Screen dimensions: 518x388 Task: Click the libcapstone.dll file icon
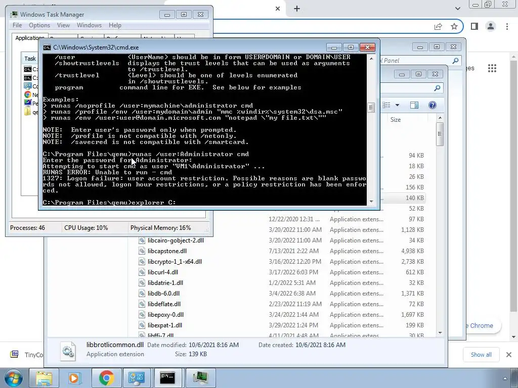pos(142,251)
